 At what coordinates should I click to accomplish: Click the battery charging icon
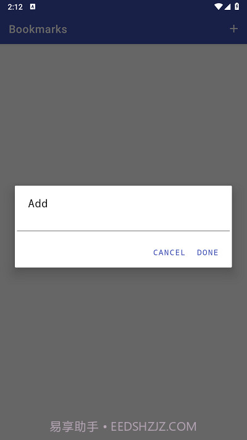coord(237,7)
